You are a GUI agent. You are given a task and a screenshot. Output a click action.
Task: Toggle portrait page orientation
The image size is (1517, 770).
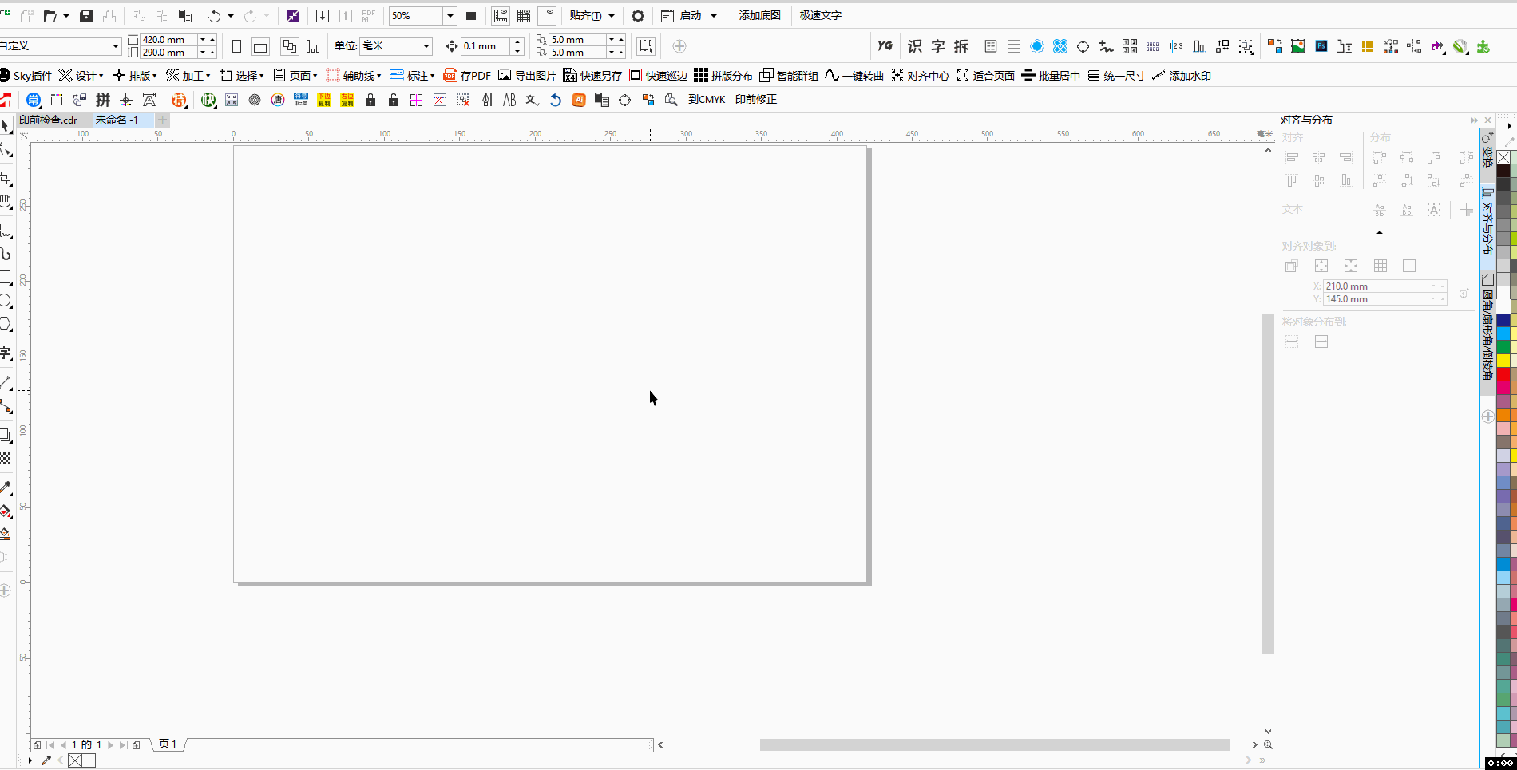[236, 46]
